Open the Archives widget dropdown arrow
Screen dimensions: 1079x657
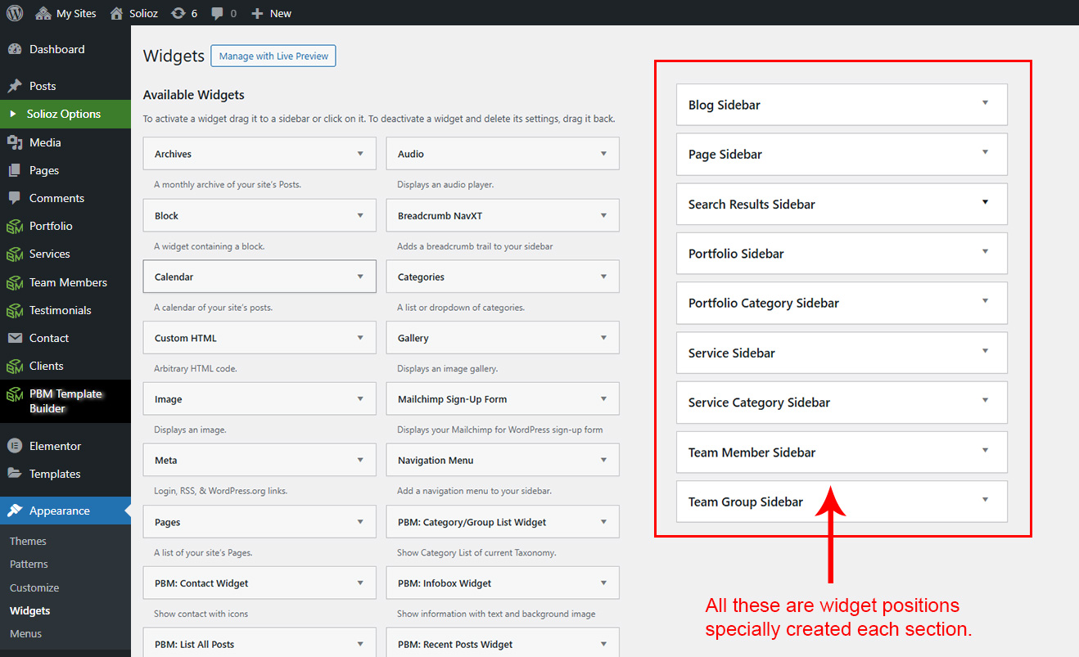click(x=360, y=154)
